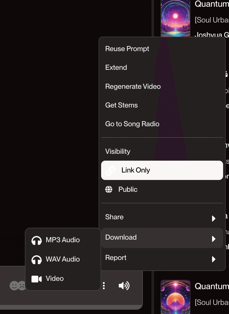Screen dimensions: 229x314
Task: Click the headphones icon beside MP3 Audio
Action: pyautogui.click(x=36, y=240)
